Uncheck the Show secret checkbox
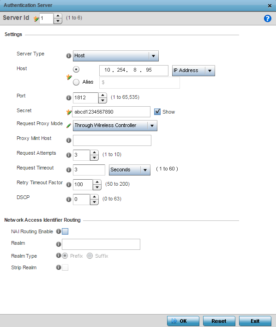The height and width of the screenshot is (327, 276). 157,112
